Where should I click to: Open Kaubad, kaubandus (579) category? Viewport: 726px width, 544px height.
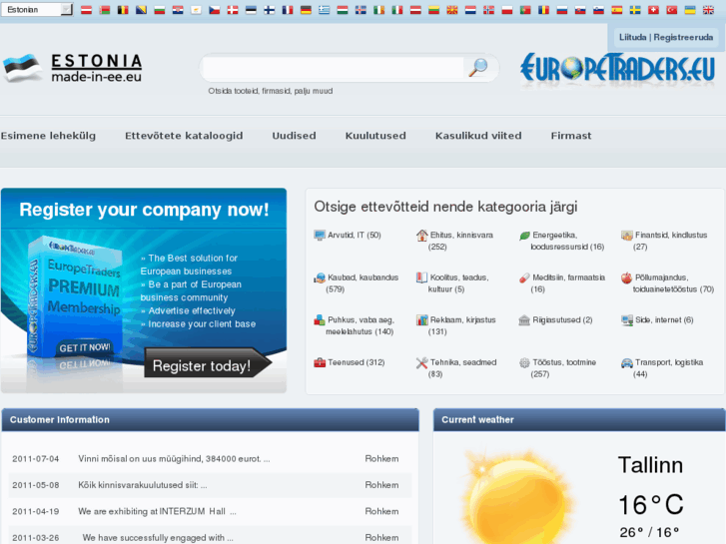click(362, 283)
